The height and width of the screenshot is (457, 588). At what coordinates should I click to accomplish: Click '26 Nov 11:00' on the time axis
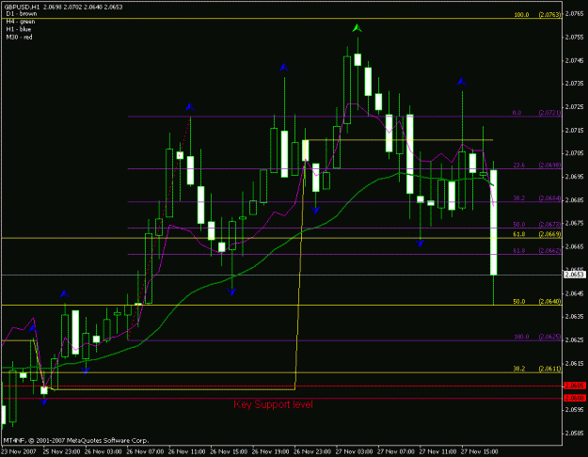click(187, 451)
